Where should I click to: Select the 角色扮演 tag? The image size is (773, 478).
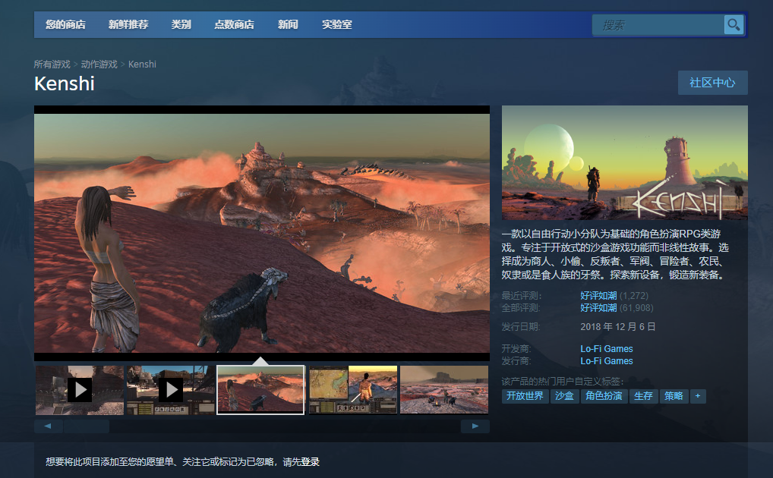click(x=604, y=396)
